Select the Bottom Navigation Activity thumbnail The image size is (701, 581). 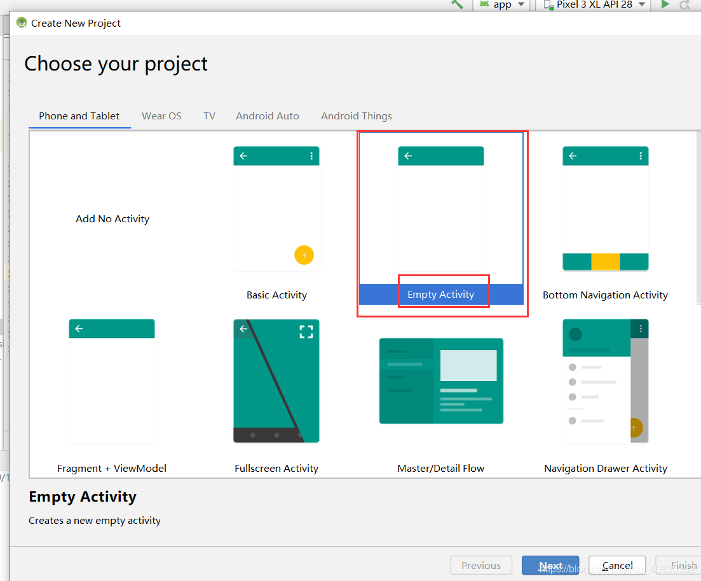coord(605,208)
